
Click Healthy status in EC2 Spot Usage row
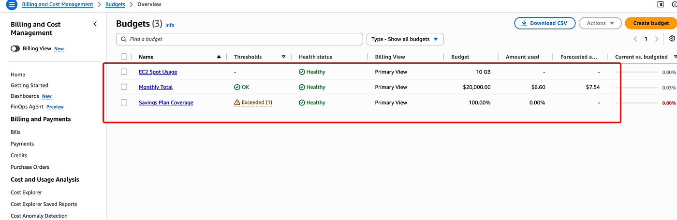click(x=312, y=72)
